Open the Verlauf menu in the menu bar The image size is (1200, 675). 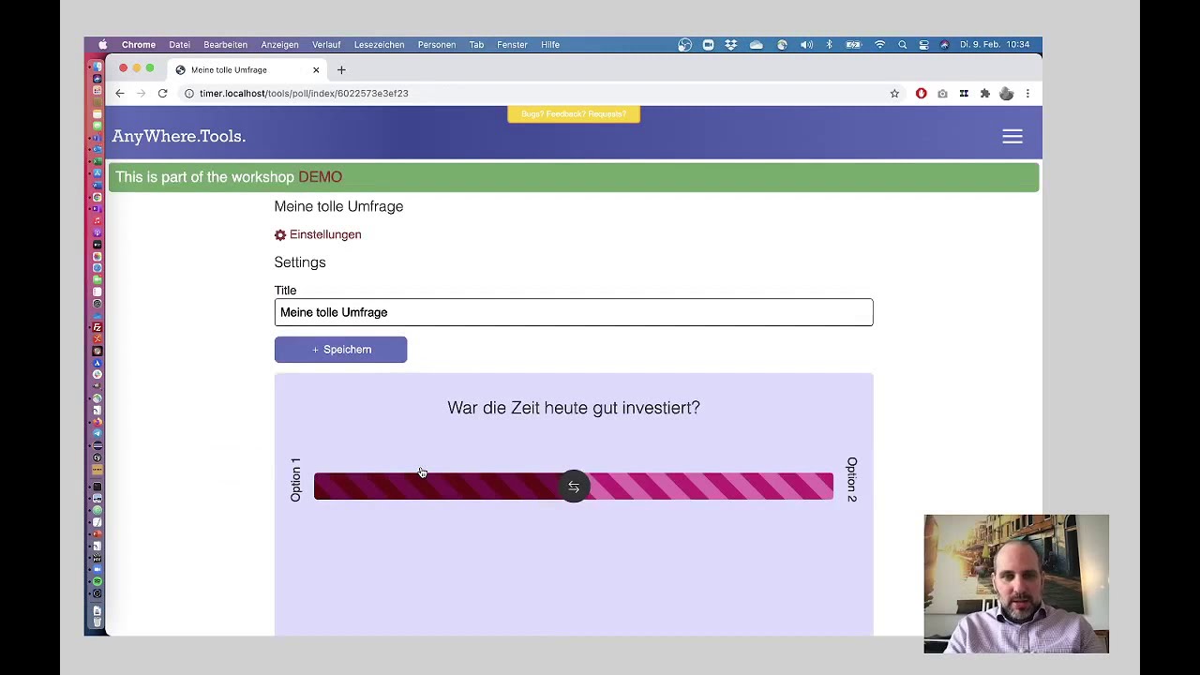tap(326, 45)
